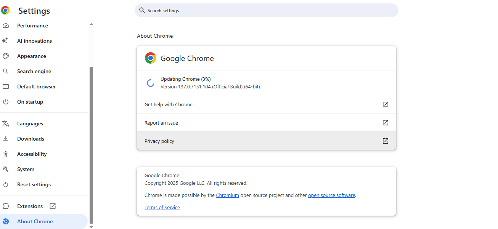Click the Default browser window icon
The height and width of the screenshot is (229, 498).
point(6,86)
